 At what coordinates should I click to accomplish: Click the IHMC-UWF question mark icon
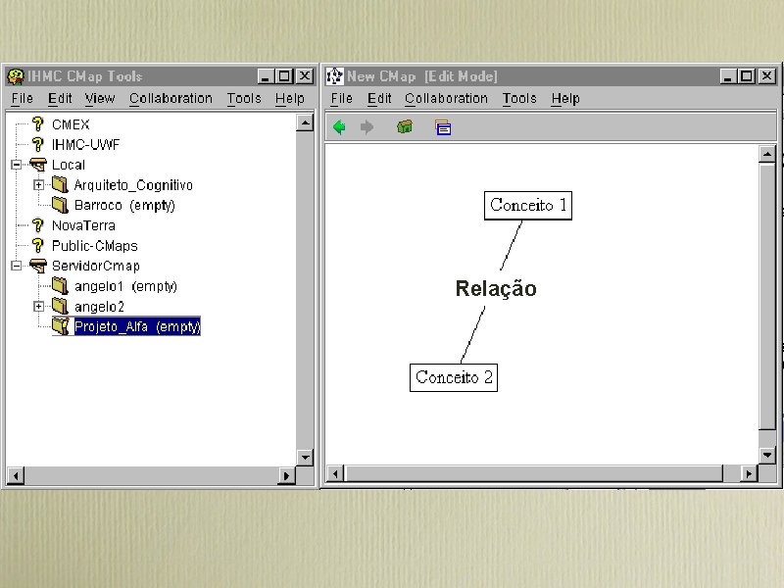[x=37, y=144]
